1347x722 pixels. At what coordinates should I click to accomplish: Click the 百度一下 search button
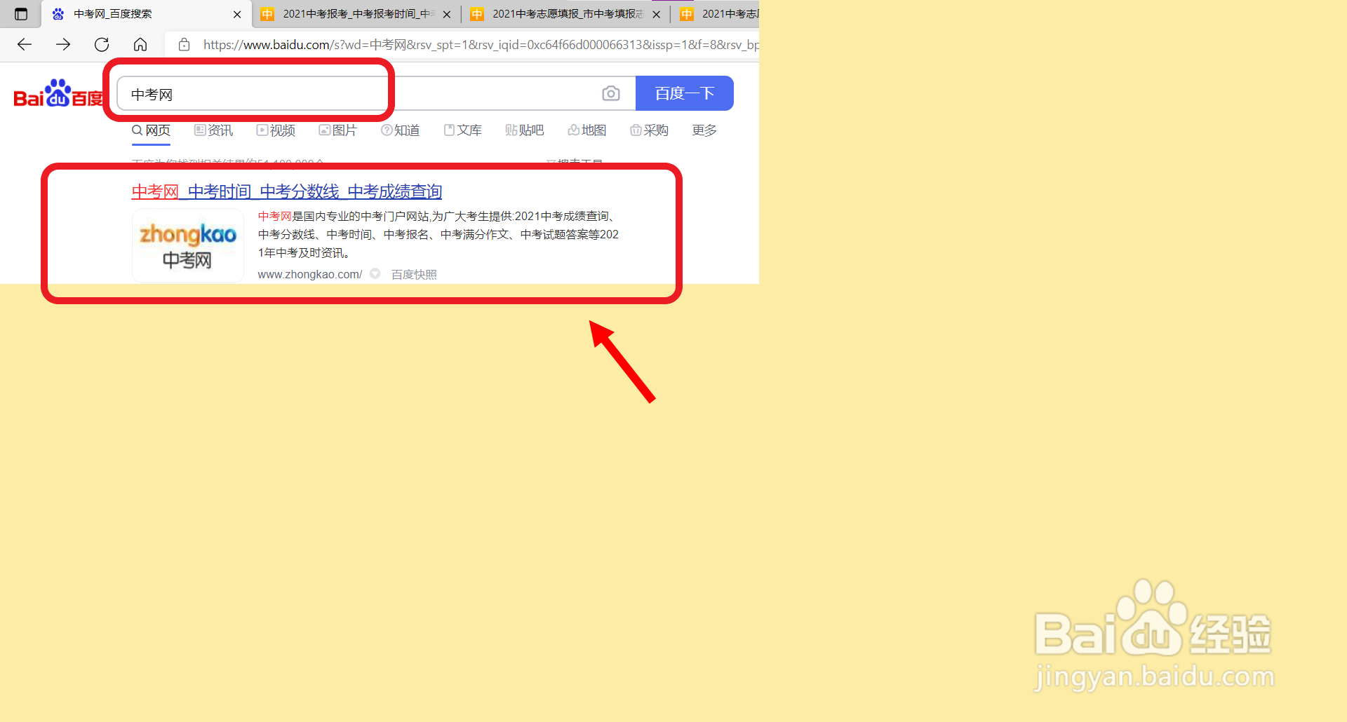(x=685, y=93)
